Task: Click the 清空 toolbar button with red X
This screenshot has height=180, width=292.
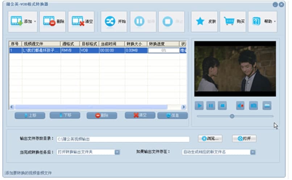Action: click(x=81, y=22)
